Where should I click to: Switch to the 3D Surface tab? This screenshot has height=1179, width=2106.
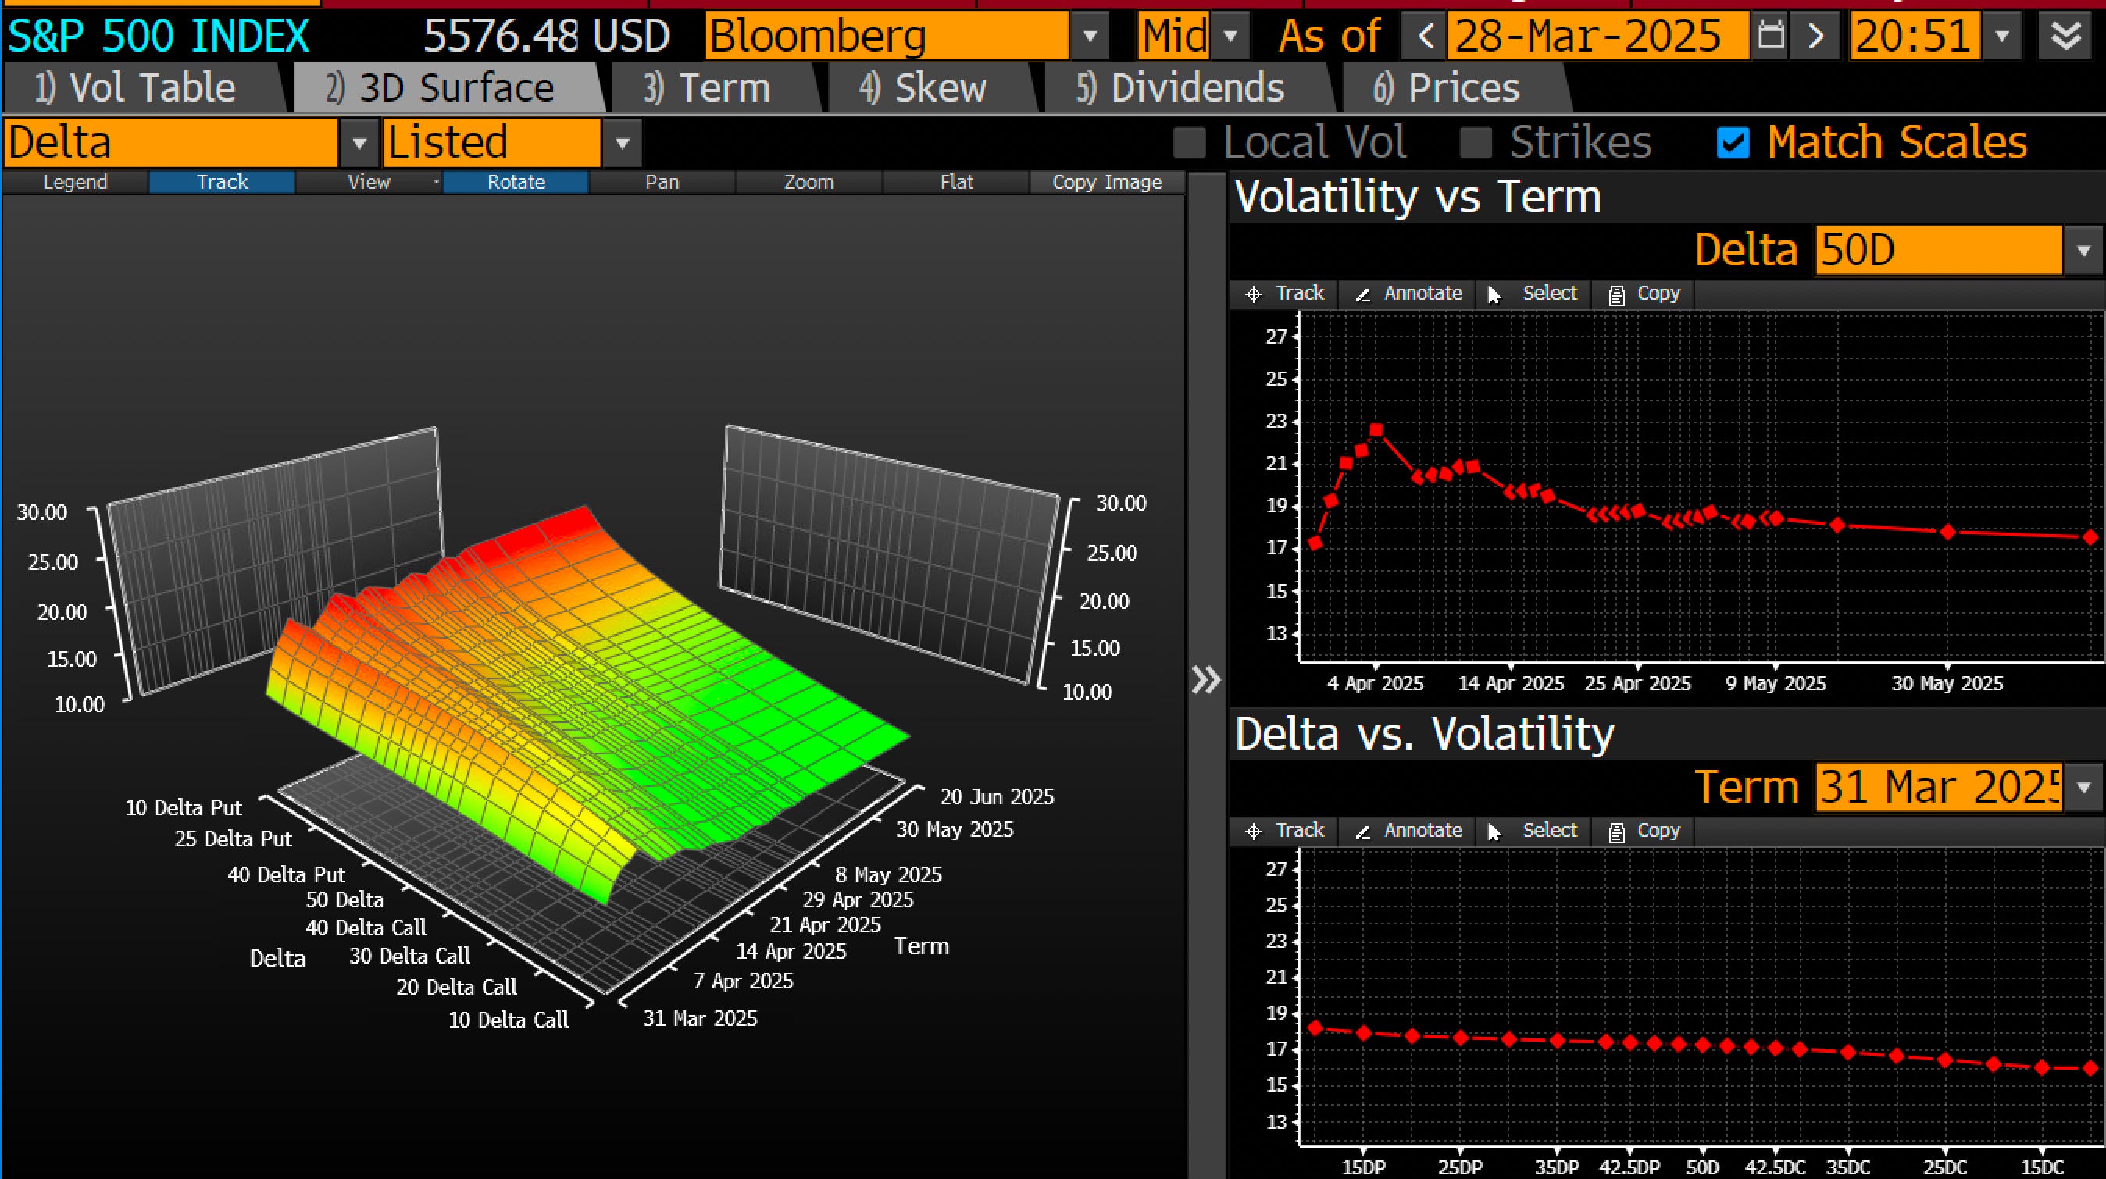449,87
